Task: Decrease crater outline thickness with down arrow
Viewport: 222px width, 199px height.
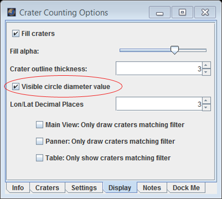Action: pyautogui.click(x=206, y=72)
